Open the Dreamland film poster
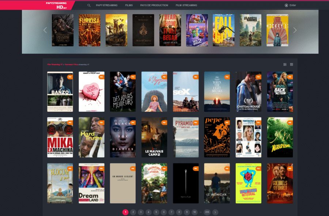 tap(91, 183)
